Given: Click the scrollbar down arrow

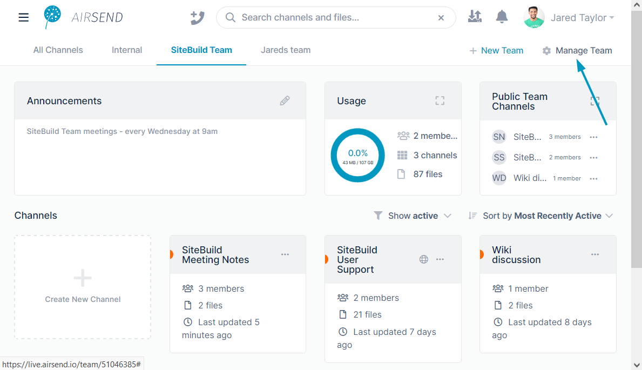Looking at the screenshot, I should click(x=636, y=365).
